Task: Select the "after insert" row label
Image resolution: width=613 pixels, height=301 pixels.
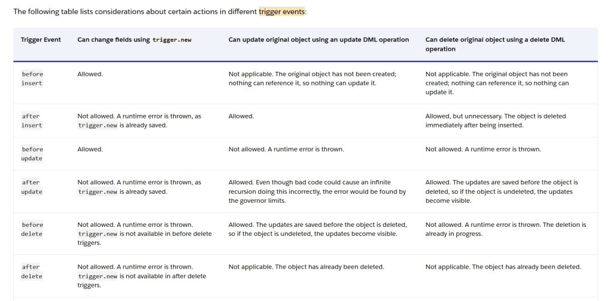Action: (32, 120)
